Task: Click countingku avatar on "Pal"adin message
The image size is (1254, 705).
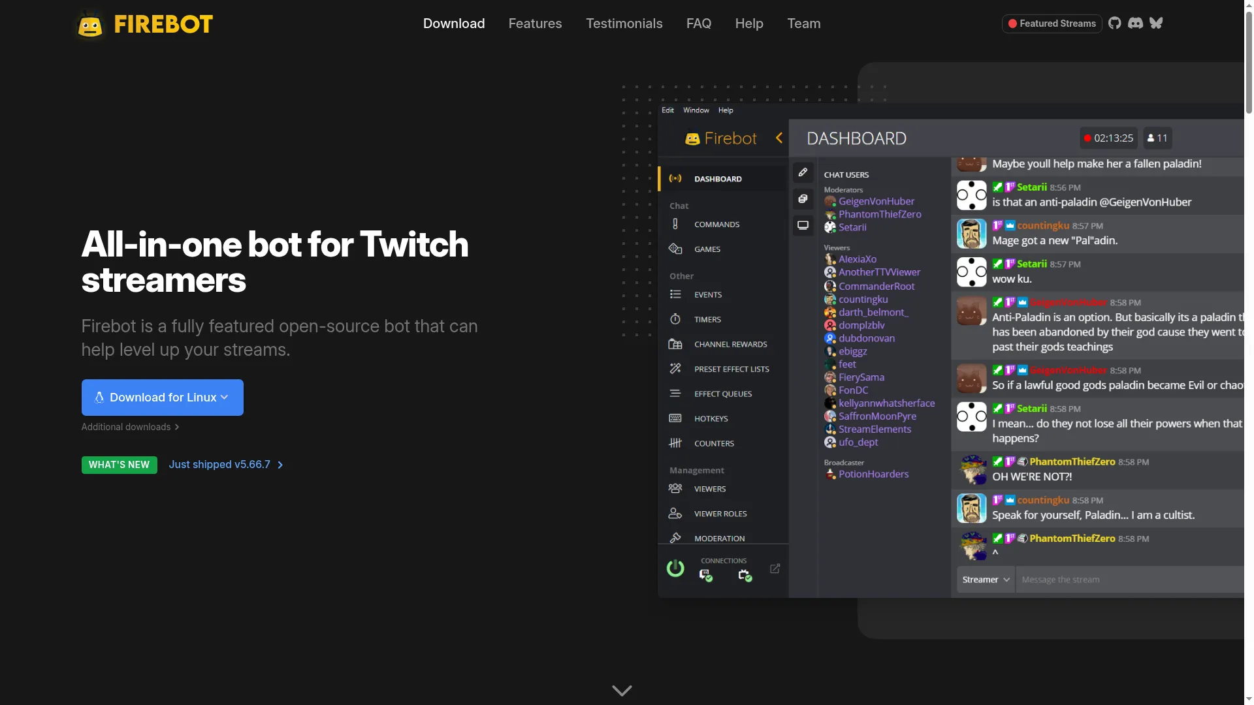Action: [x=972, y=234]
